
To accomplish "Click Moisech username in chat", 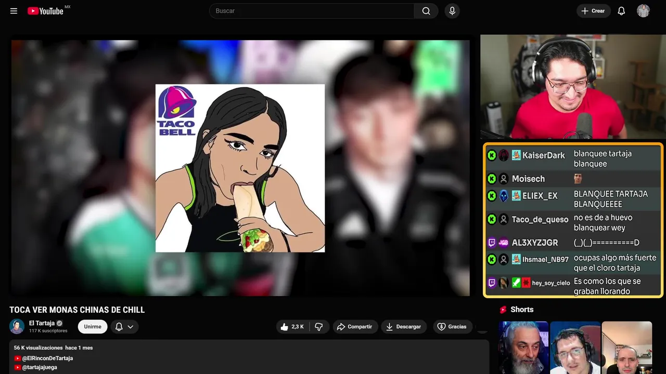I will click(528, 179).
